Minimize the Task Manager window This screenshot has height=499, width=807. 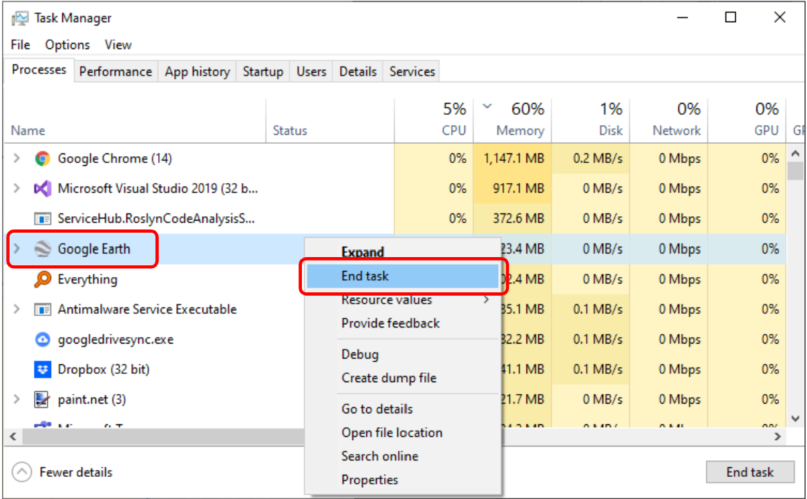point(683,17)
